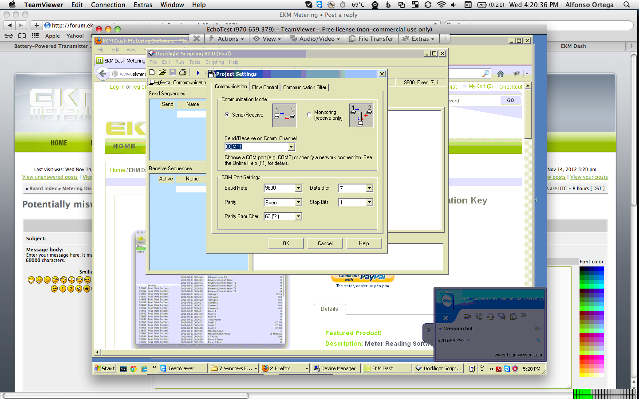The image size is (639, 399).
Task: Click the Print icon in Docklight toolbar
Action: click(182, 72)
